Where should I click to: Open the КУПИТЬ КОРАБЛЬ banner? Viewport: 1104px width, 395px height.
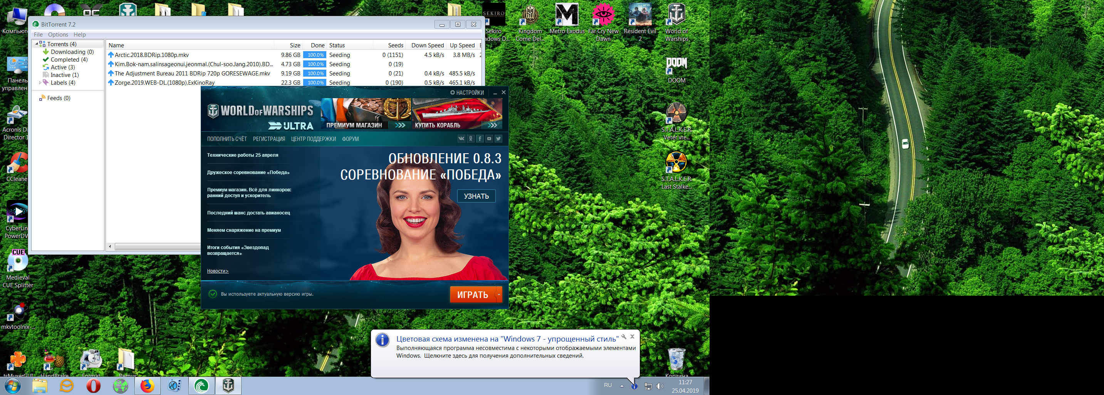pos(457,114)
